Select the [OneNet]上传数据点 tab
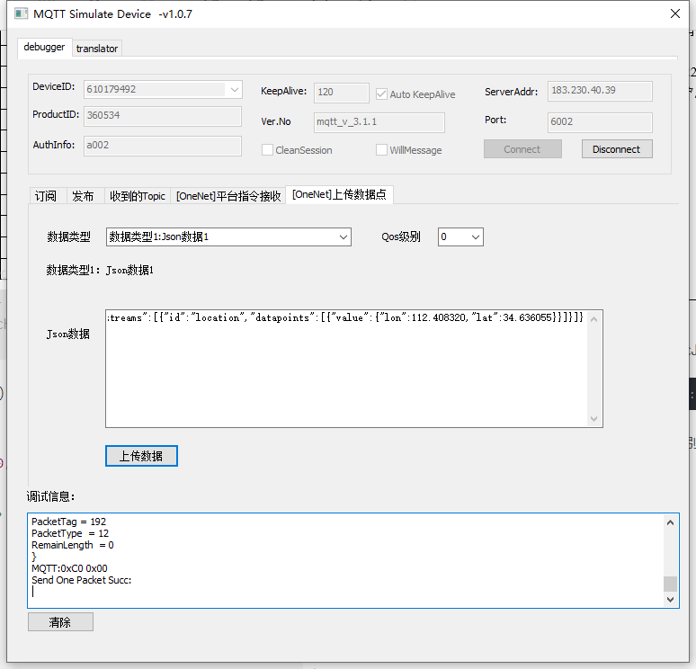 pos(339,194)
